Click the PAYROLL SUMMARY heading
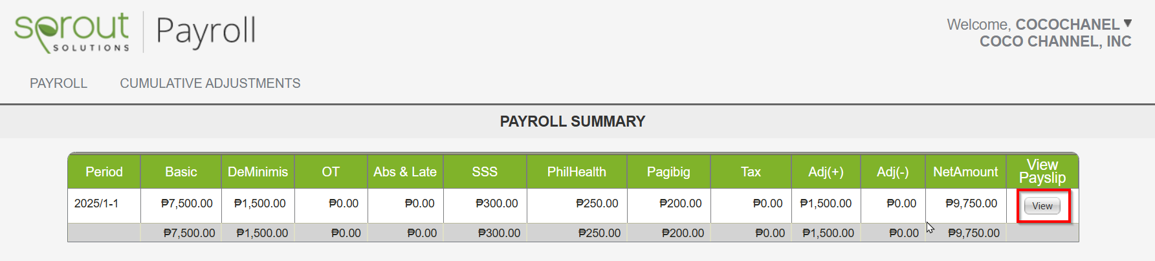The height and width of the screenshot is (261, 1155). point(573,121)
